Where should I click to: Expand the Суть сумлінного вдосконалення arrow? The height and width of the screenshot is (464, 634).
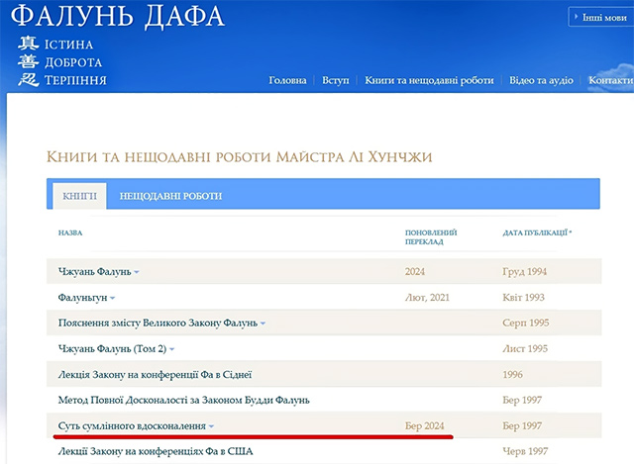click(x=211, y=426)
